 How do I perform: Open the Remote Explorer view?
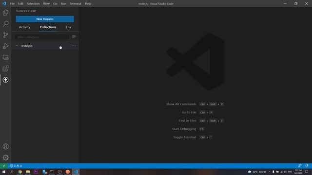coord(5,57)
